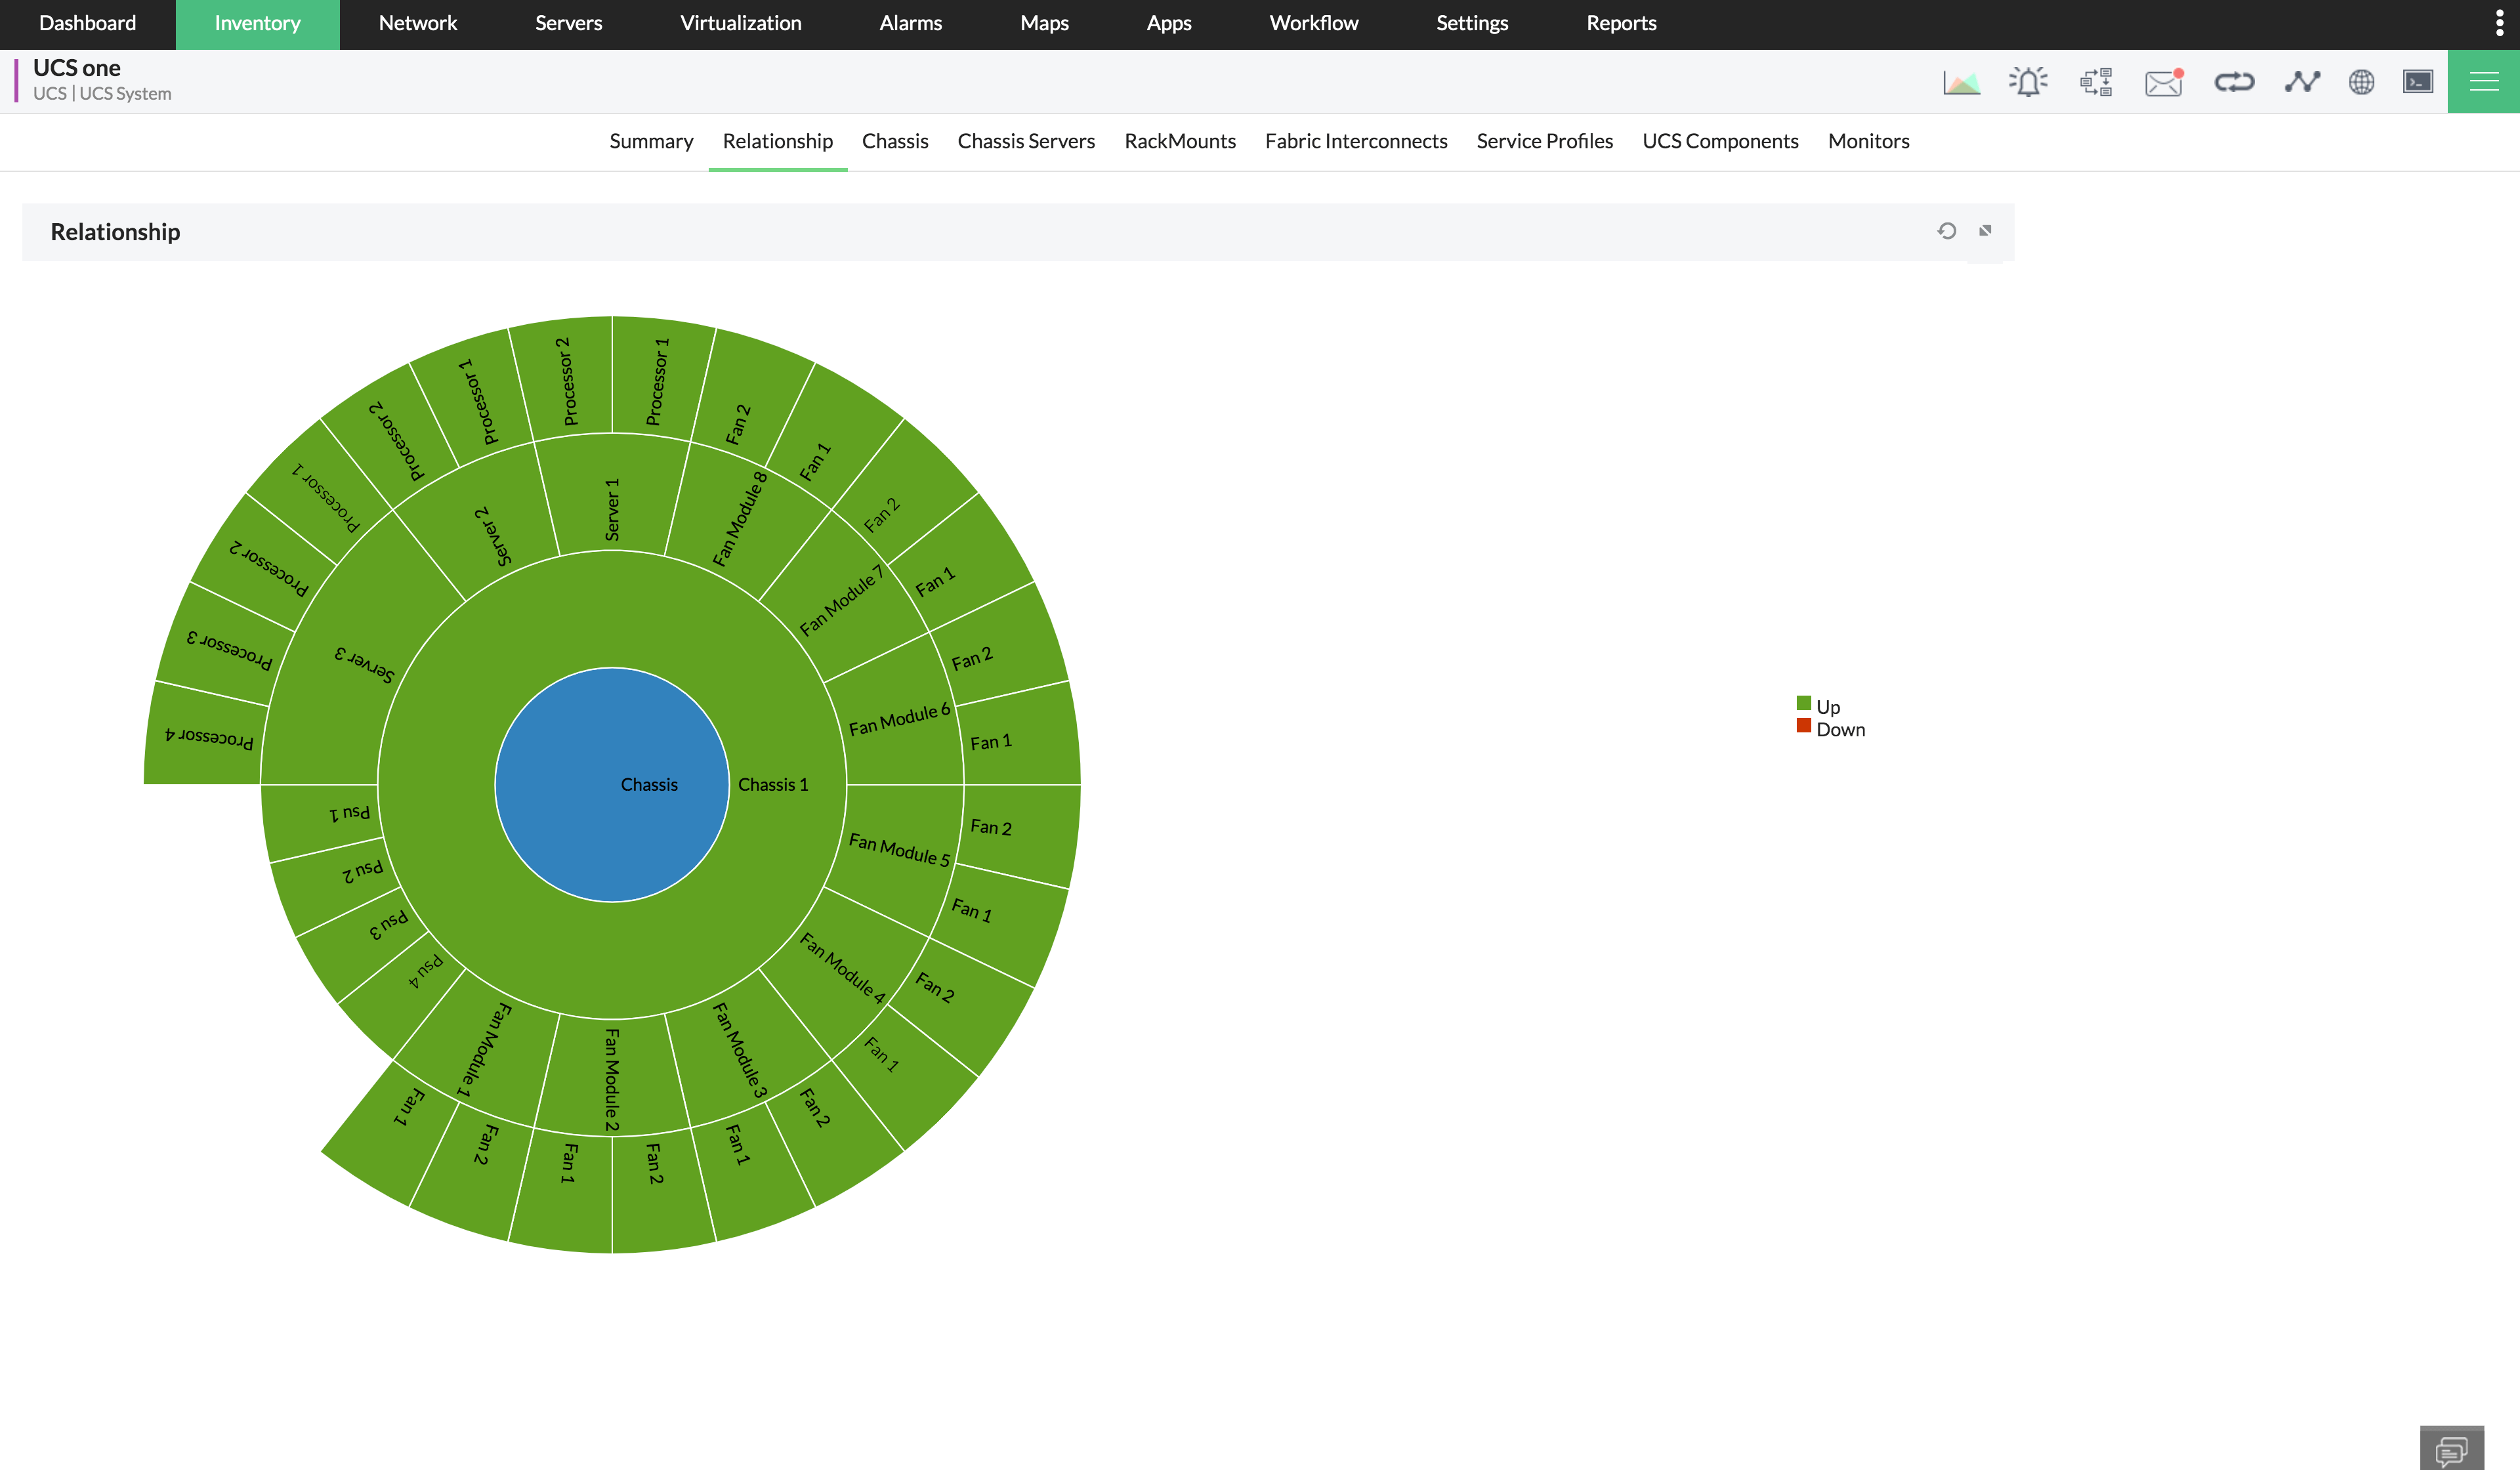2520x1470 pixels.
Task: Open the area graph reports icon
Action: [x=1961, y=82]
